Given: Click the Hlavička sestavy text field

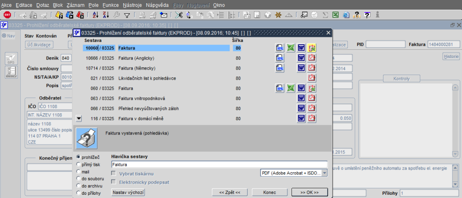Looking at the screenshot, I should tap(219, 164).
